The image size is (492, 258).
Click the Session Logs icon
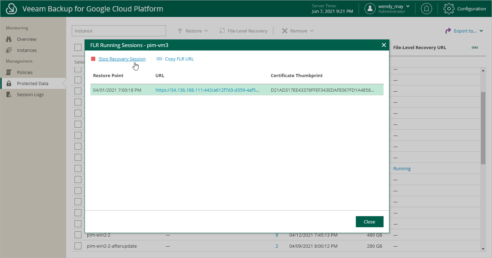pos(9,94)
